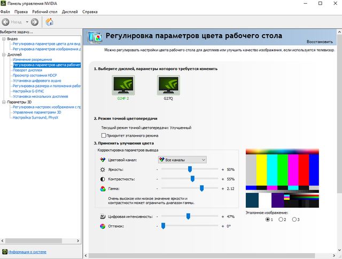The image size is (342, 259).
Task: Click the minus sign of Контрастность slider
Action: [157, 179]
